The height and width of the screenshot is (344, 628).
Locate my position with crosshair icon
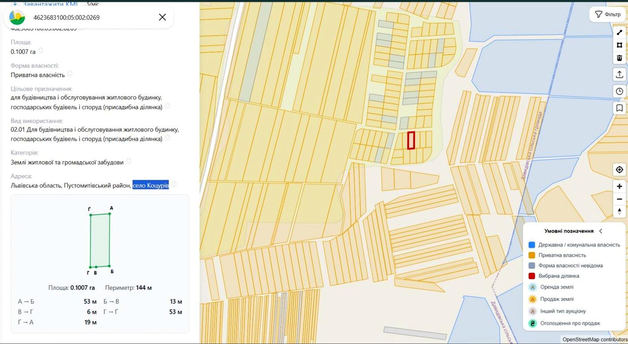[619, 170]
